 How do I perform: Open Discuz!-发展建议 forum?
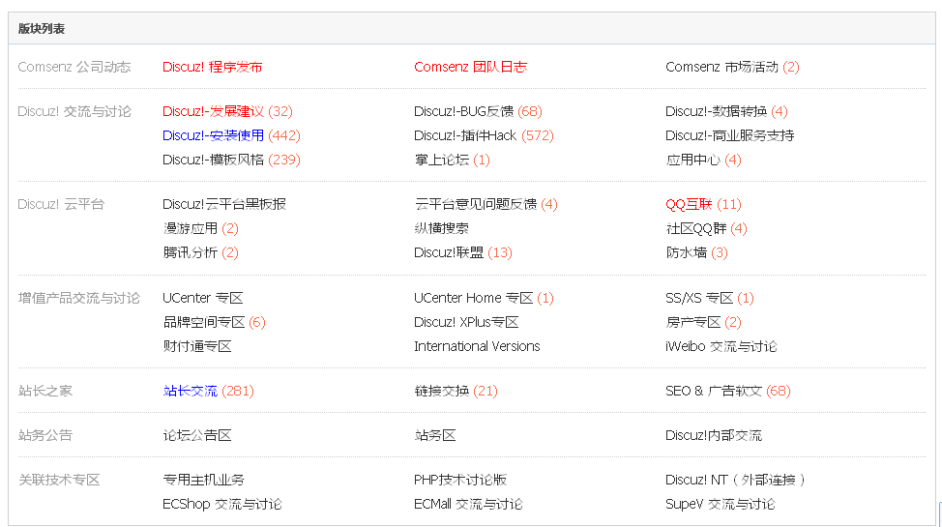pos(213,111)
